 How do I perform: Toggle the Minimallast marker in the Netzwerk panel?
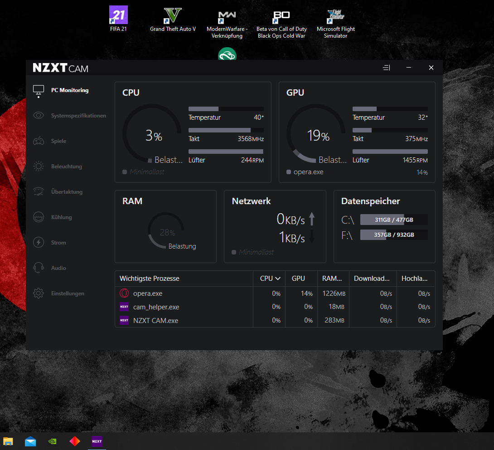233,252
